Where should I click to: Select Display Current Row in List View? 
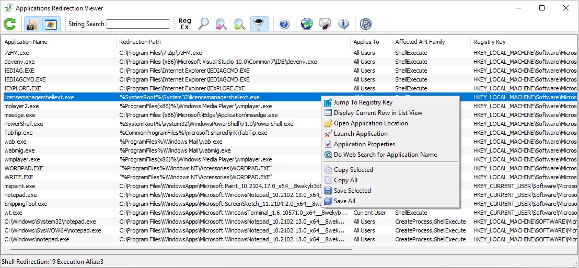pos(390,113)
